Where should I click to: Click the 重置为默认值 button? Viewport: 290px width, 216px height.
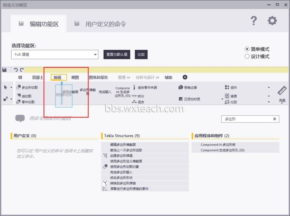pyautogui.click(x=117, y=54)
